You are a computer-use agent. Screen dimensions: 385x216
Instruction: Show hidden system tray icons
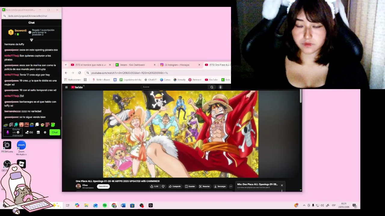coord(304,205)
